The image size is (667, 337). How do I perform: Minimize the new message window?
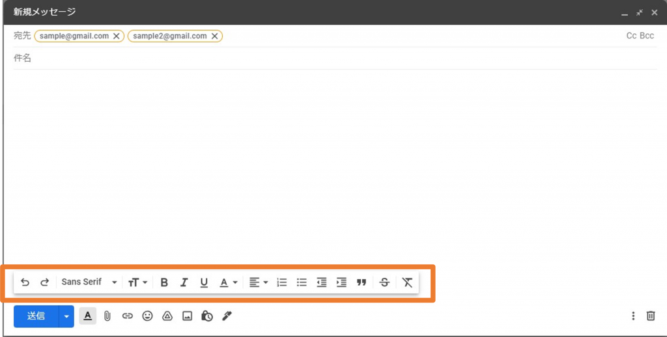(x=625, y=13)
